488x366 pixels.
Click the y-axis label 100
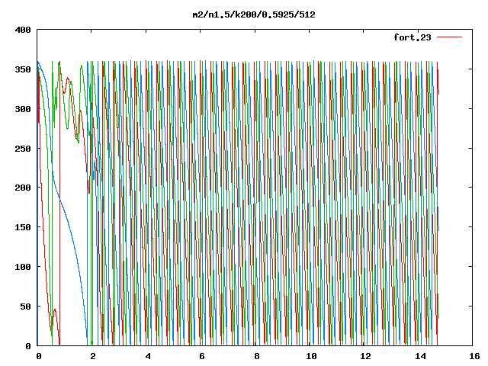pyautogui.click(x=23, y=267)
